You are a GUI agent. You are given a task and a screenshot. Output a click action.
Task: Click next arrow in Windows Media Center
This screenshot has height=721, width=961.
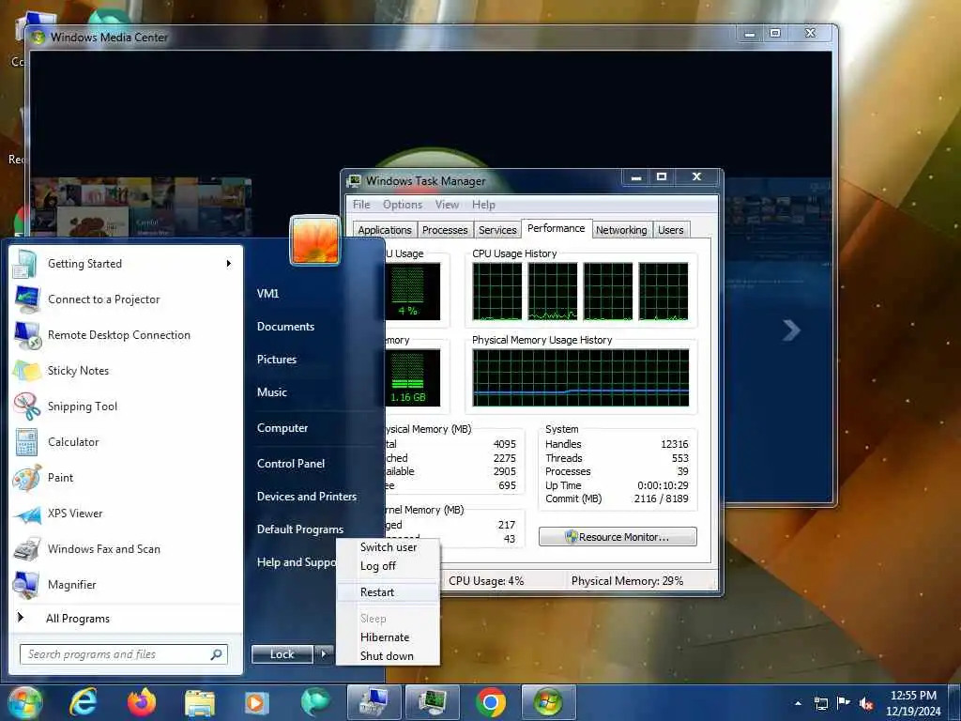[791, 330]
